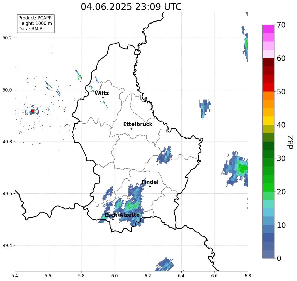Select the Esch/Alzette city label
This screenshot has width=297, height=281.
(122, 215)
